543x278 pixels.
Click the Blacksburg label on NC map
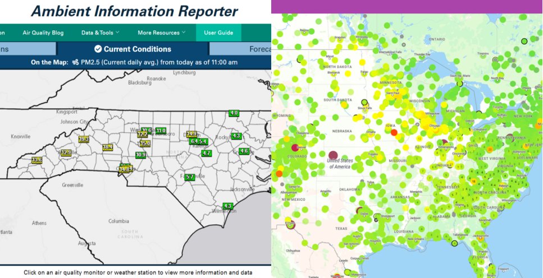coord(140,82)
